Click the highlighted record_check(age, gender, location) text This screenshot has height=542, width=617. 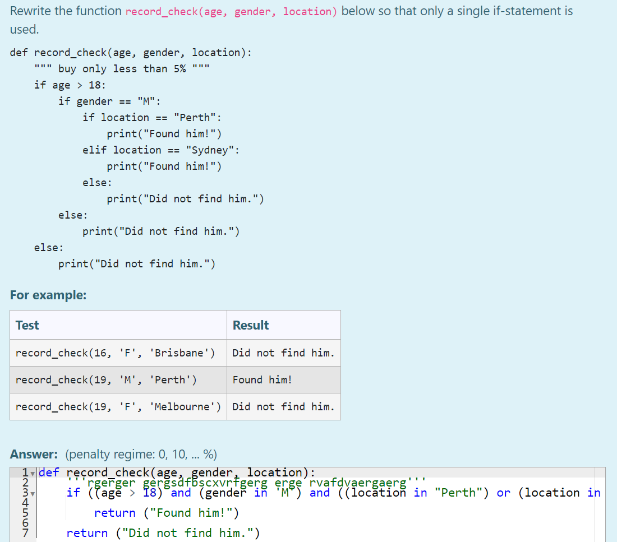tap(231, 11)
